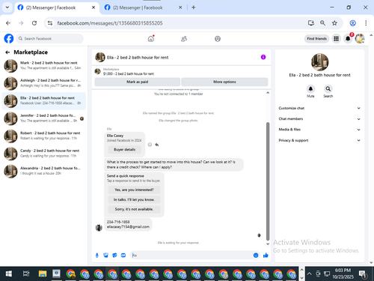Open Alexandria conversation in list
Screen dimensions: 374x281
click(43, 171)
